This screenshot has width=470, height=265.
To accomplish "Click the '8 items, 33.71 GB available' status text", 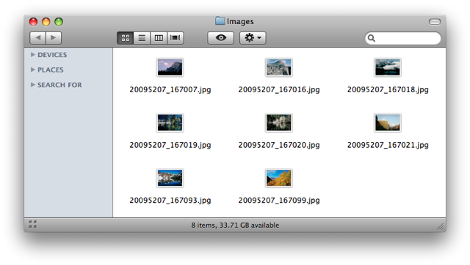I will coord(235,225).
